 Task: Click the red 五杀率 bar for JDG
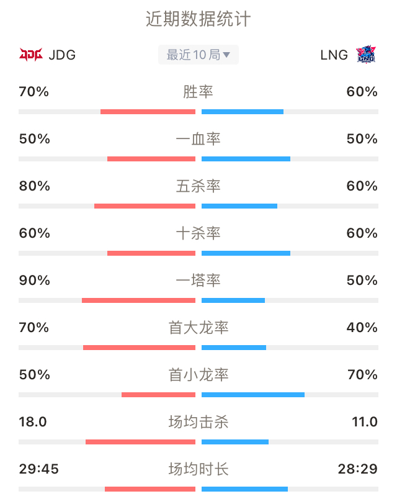pos(145,206)
